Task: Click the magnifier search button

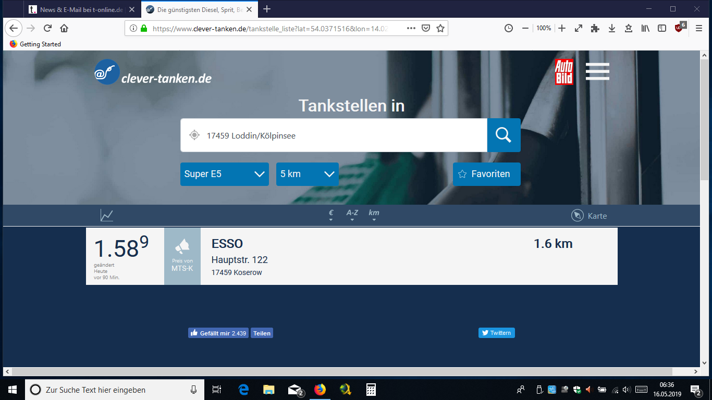Action: (x=504, y=135)
